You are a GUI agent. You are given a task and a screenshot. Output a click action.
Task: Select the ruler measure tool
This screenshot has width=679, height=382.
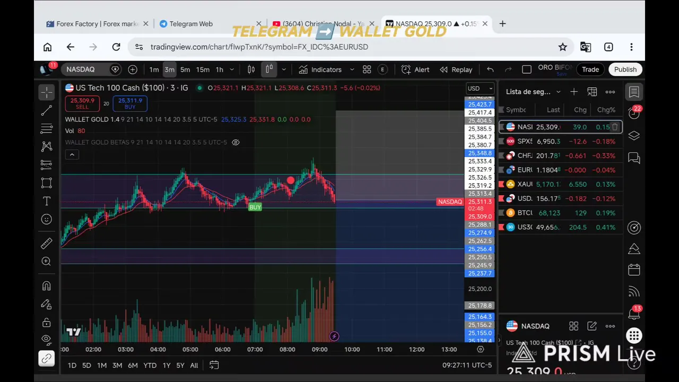click(47, 243)
